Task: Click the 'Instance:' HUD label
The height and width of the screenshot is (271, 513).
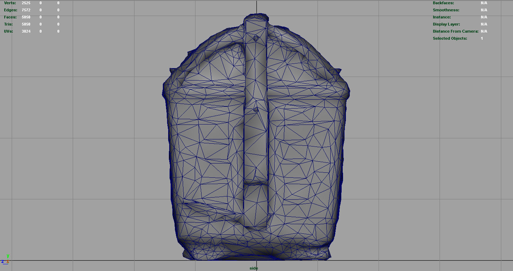Action: 442,17
